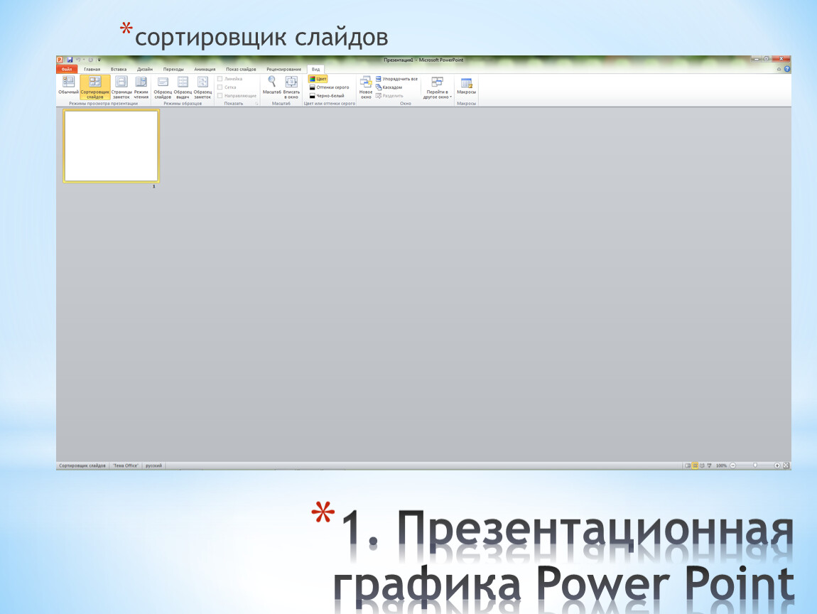The height and width of the screenshot is (614, 817).
Task: Open Образец слайдов master view
Action: click(163, 87)
